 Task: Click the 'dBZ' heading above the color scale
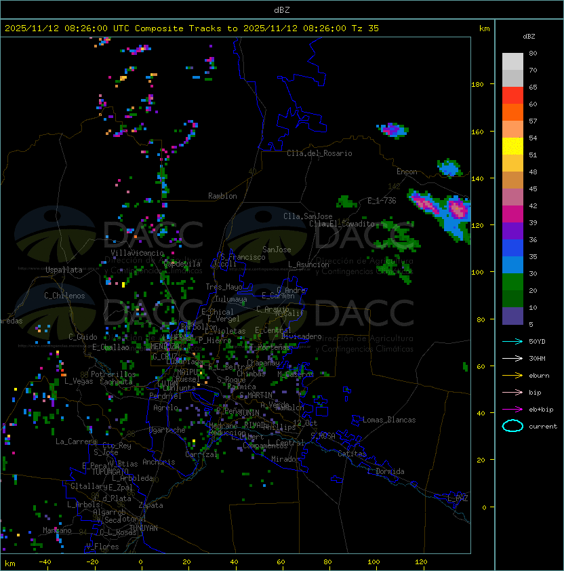click(529, 37)
